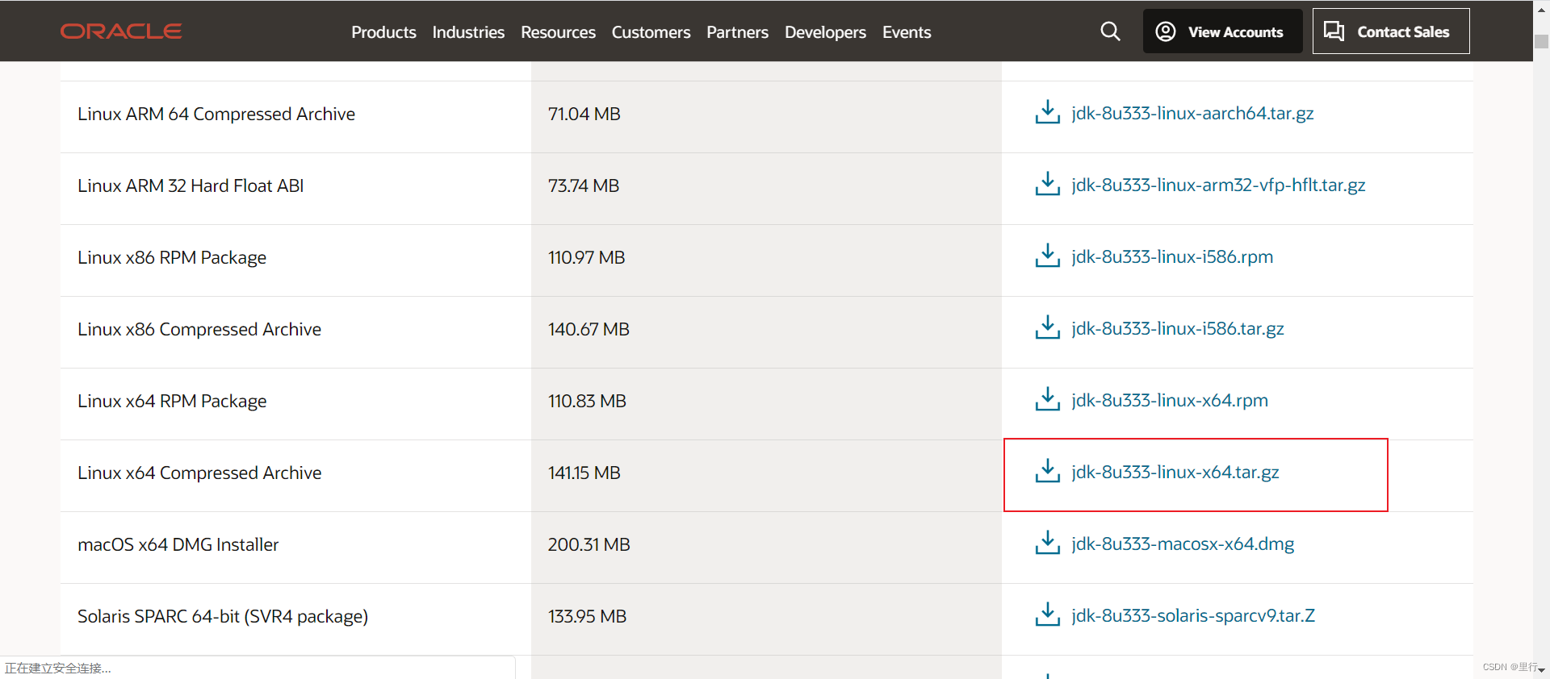Select "Linux x64 Compressed Archive" text
Image resolution: width=1550 pixels, height=679 pixels.
[x=199, y=473]
